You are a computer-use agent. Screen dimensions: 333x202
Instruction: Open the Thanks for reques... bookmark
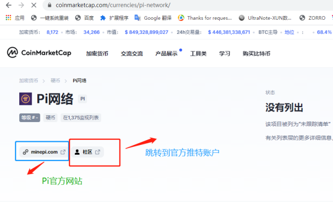point(205,18)
